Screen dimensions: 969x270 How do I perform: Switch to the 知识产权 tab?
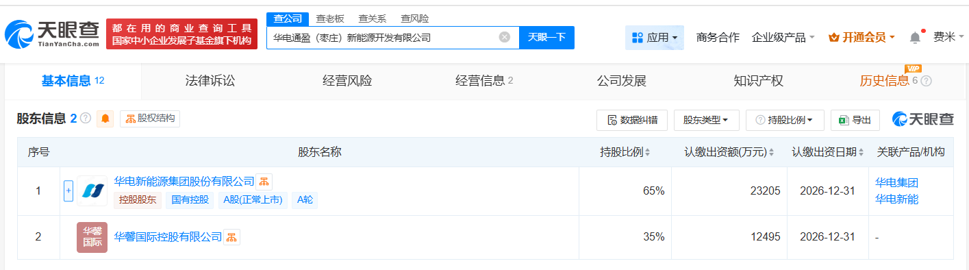point(758,81)
